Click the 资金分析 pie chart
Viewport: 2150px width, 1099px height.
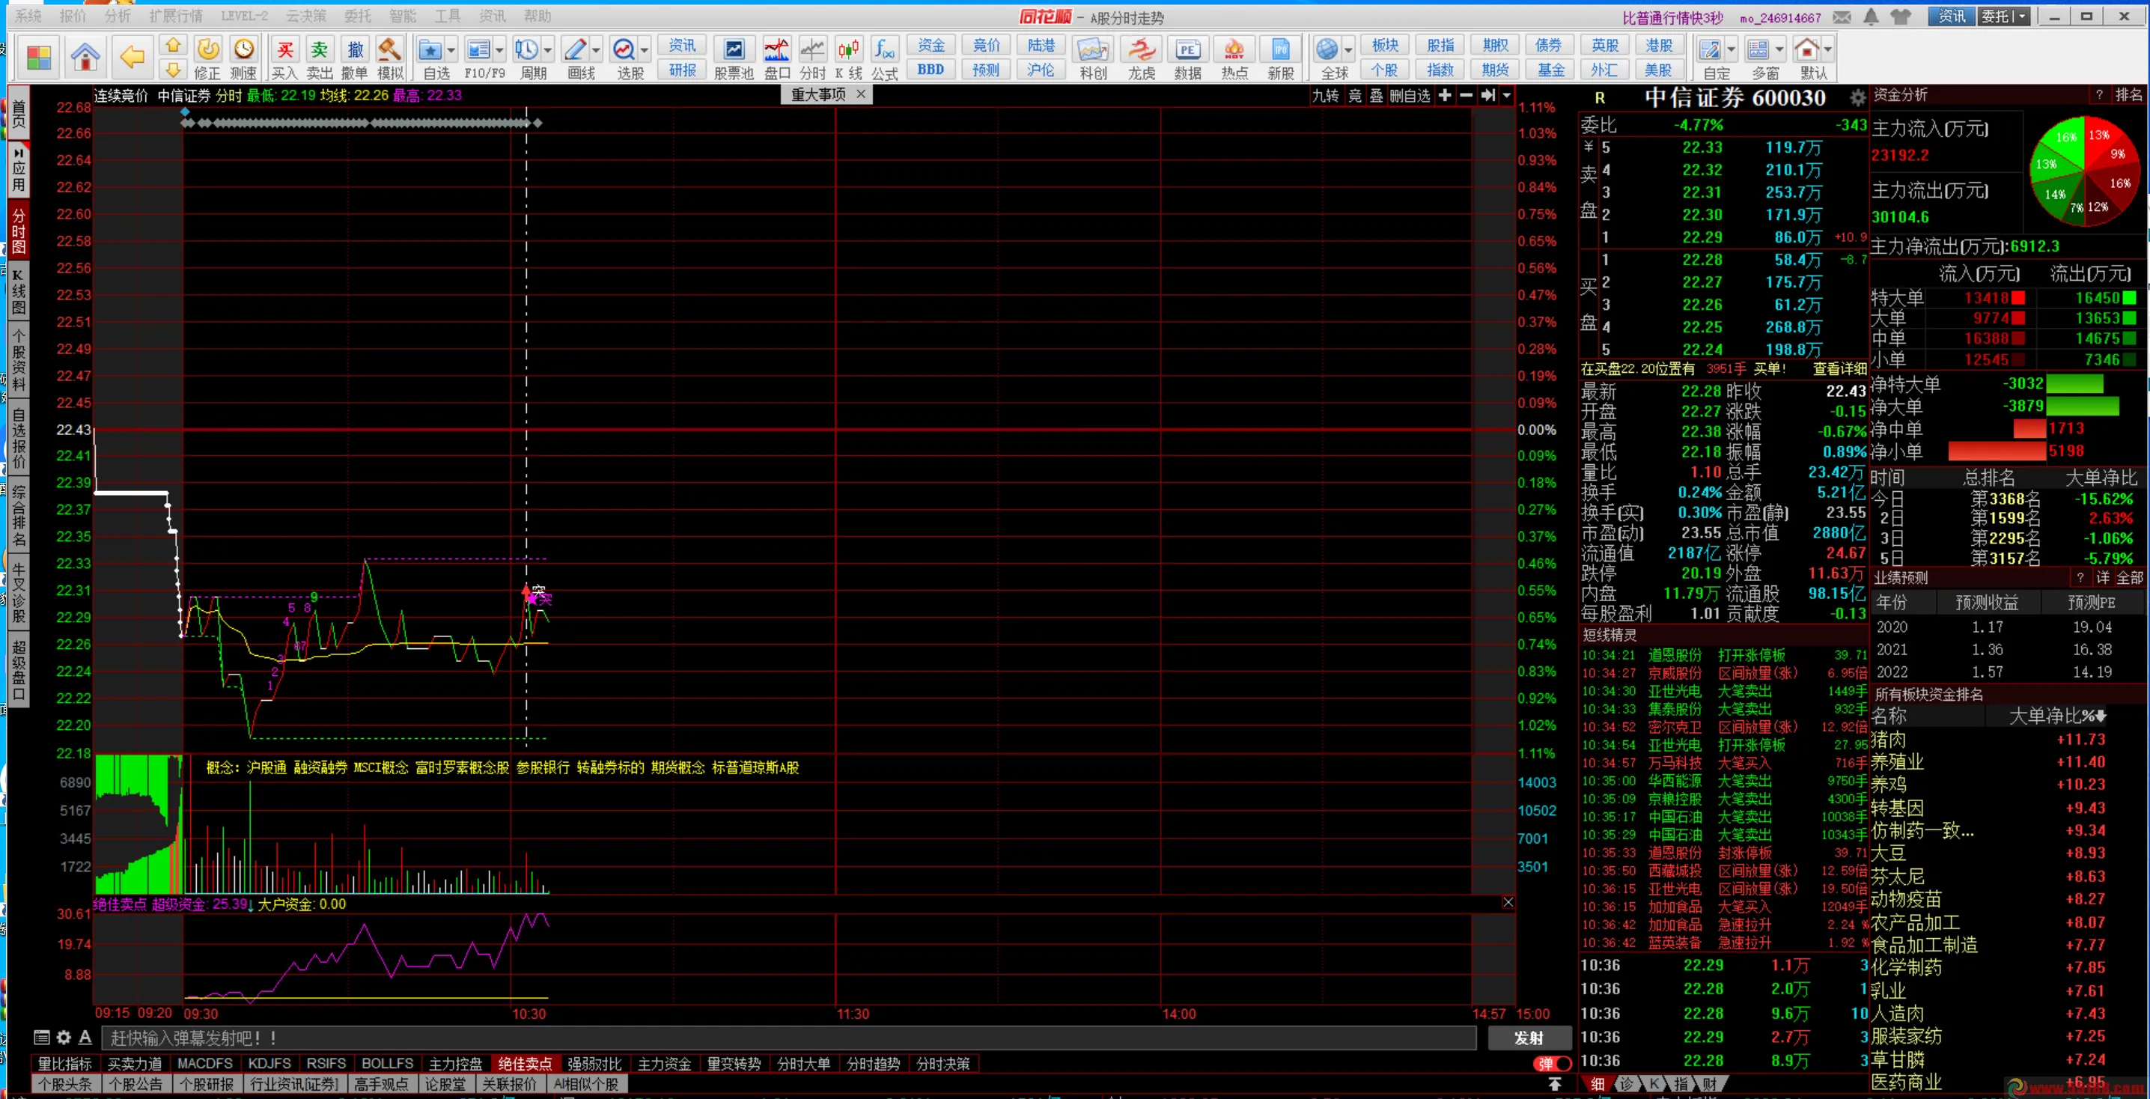point(2084,171)
